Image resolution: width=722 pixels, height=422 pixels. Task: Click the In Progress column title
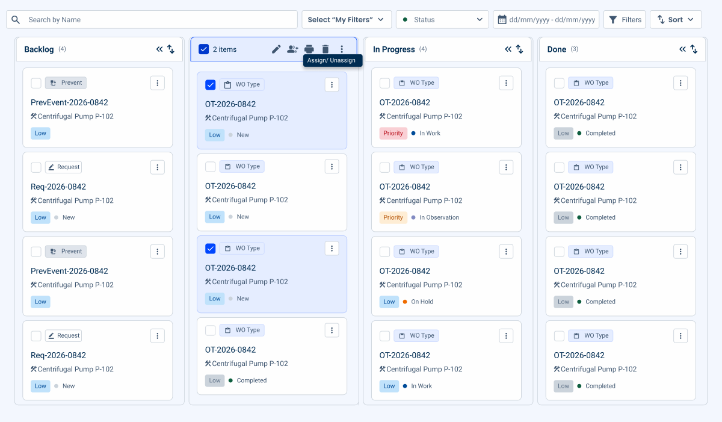tap(394, 49)
